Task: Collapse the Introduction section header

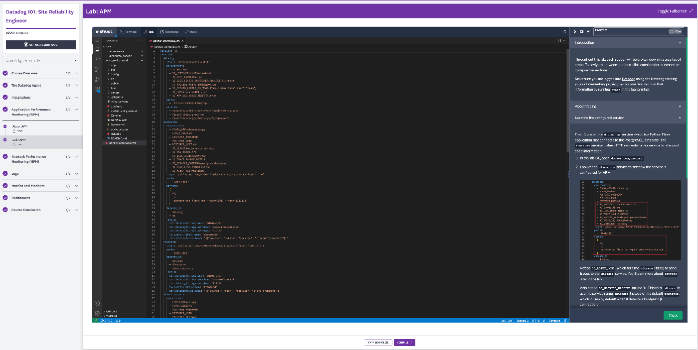Action: tap(628, 43)
